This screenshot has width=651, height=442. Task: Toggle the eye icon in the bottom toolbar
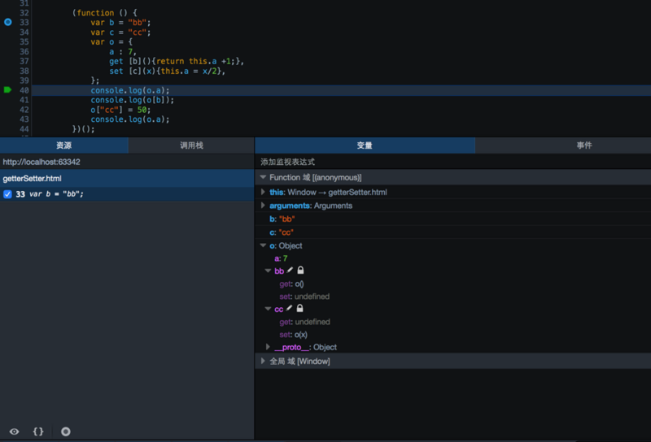click(14, 431)
